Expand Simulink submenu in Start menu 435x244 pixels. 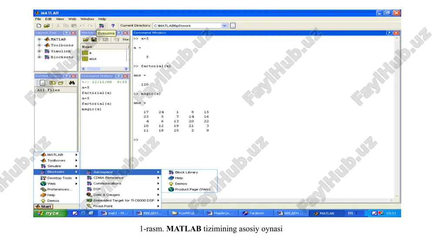tap(57, 166)
